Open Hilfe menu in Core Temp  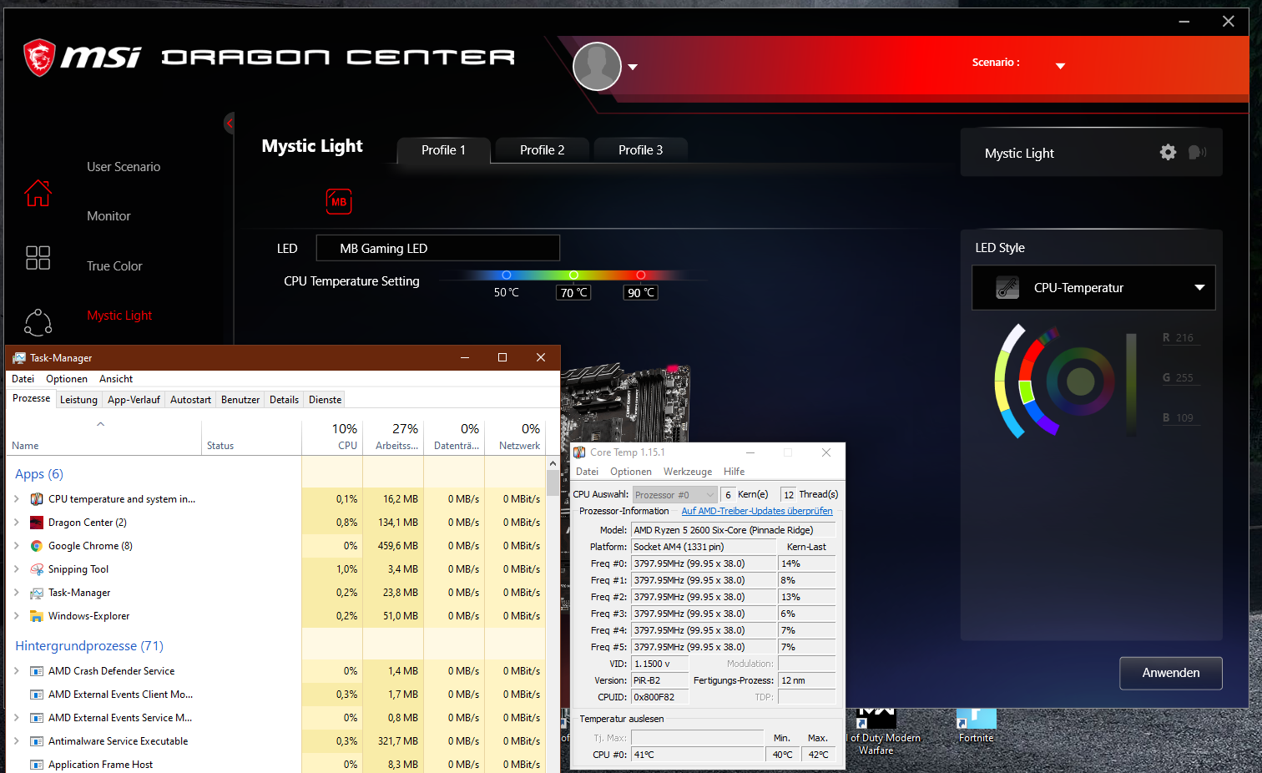pos(734,472)
